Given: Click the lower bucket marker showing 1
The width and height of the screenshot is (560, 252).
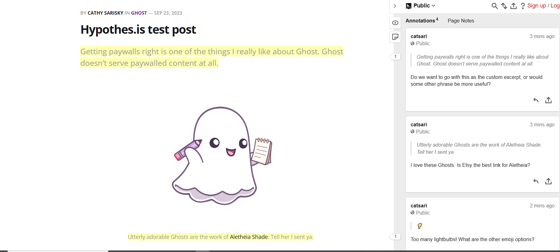Looking at the screenshot, I should point(395,237).
